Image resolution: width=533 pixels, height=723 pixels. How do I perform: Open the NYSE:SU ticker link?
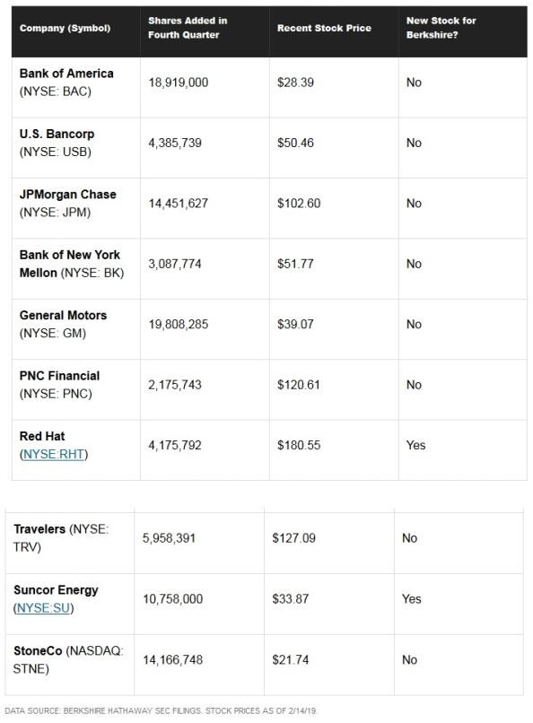(x=43, y=608)
